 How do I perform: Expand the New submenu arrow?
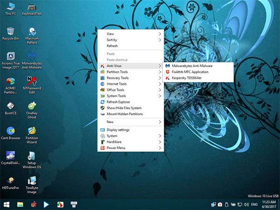[x=160, y=122]
